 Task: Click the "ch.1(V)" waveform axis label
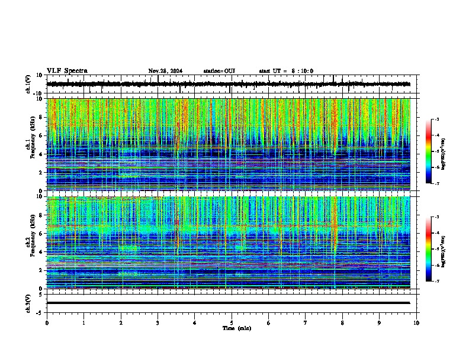pos(28,84)
